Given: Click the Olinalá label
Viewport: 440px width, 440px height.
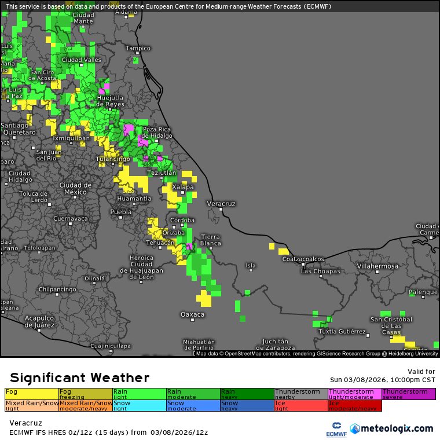Looking at the screenshot, I should click(95, 278).
